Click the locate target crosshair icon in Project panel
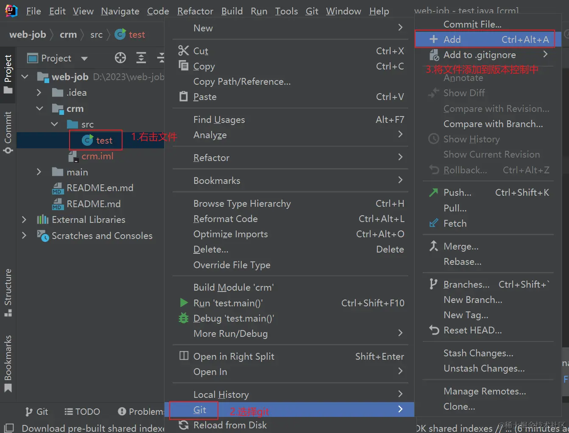The width and height of the screenshot is (569, 433). coord(120,58)
